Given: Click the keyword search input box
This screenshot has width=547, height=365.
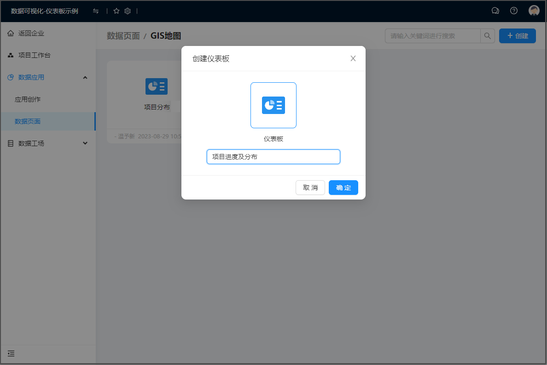Looking at the screenshot, I should pos(432,36).
